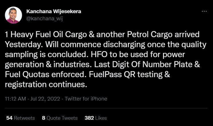
Task: Show the 382 Likes list
Action: pos(96,118)
